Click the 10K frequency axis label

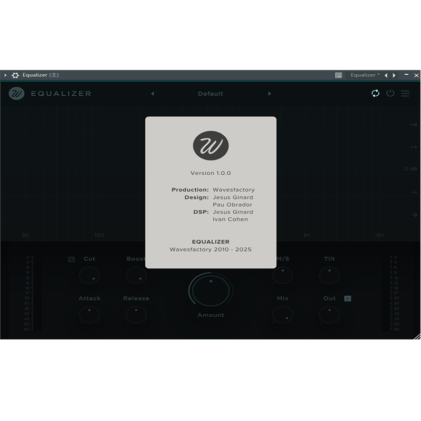(379, 235)
